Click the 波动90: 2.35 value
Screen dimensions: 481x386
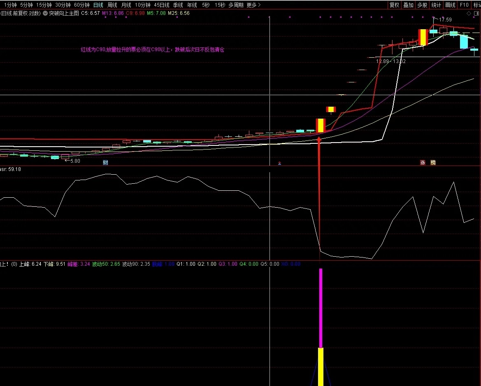point(136,264)
